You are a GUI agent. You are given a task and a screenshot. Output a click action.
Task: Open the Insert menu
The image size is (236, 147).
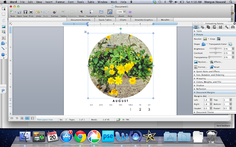tap(49, 2)
